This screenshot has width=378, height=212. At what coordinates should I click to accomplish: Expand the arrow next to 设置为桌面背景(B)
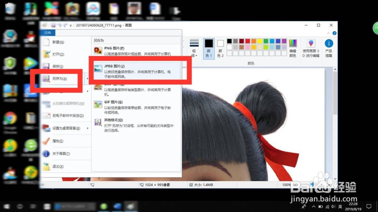click(x=88, y=128)
